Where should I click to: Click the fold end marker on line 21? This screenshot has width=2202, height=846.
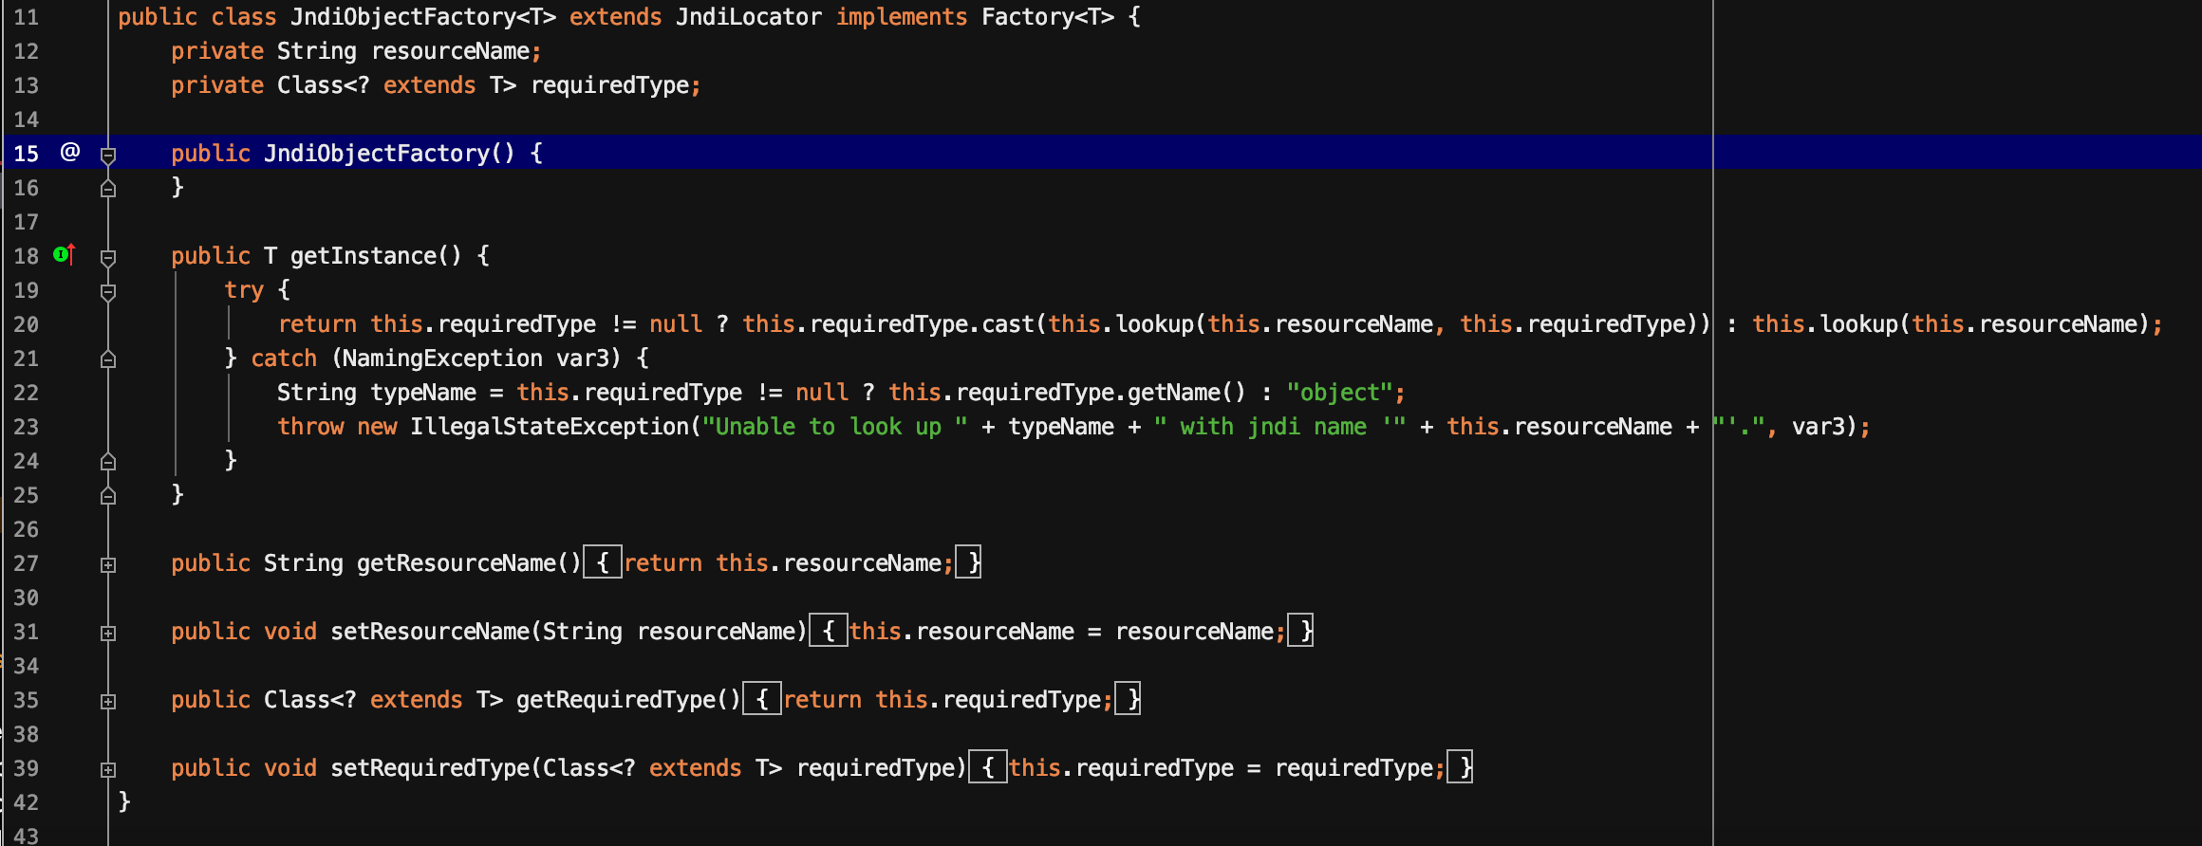(108, 359)
